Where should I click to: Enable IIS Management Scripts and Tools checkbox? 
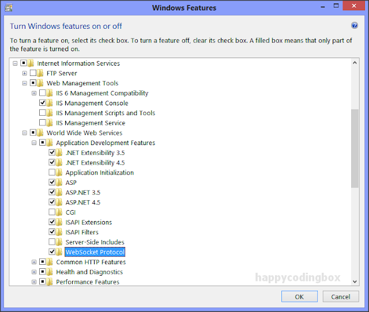pos(42,112)
